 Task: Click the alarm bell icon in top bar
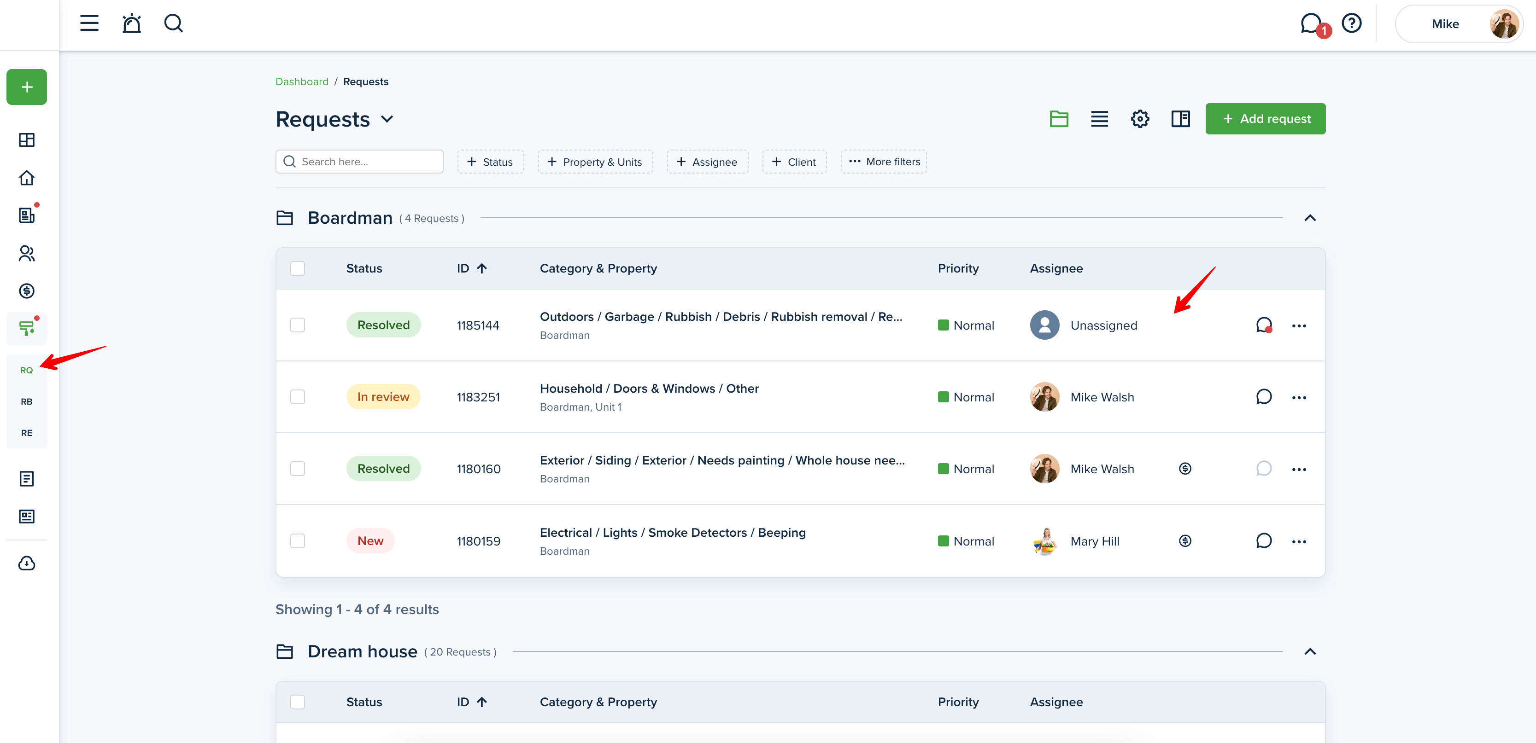pos(131,24)
